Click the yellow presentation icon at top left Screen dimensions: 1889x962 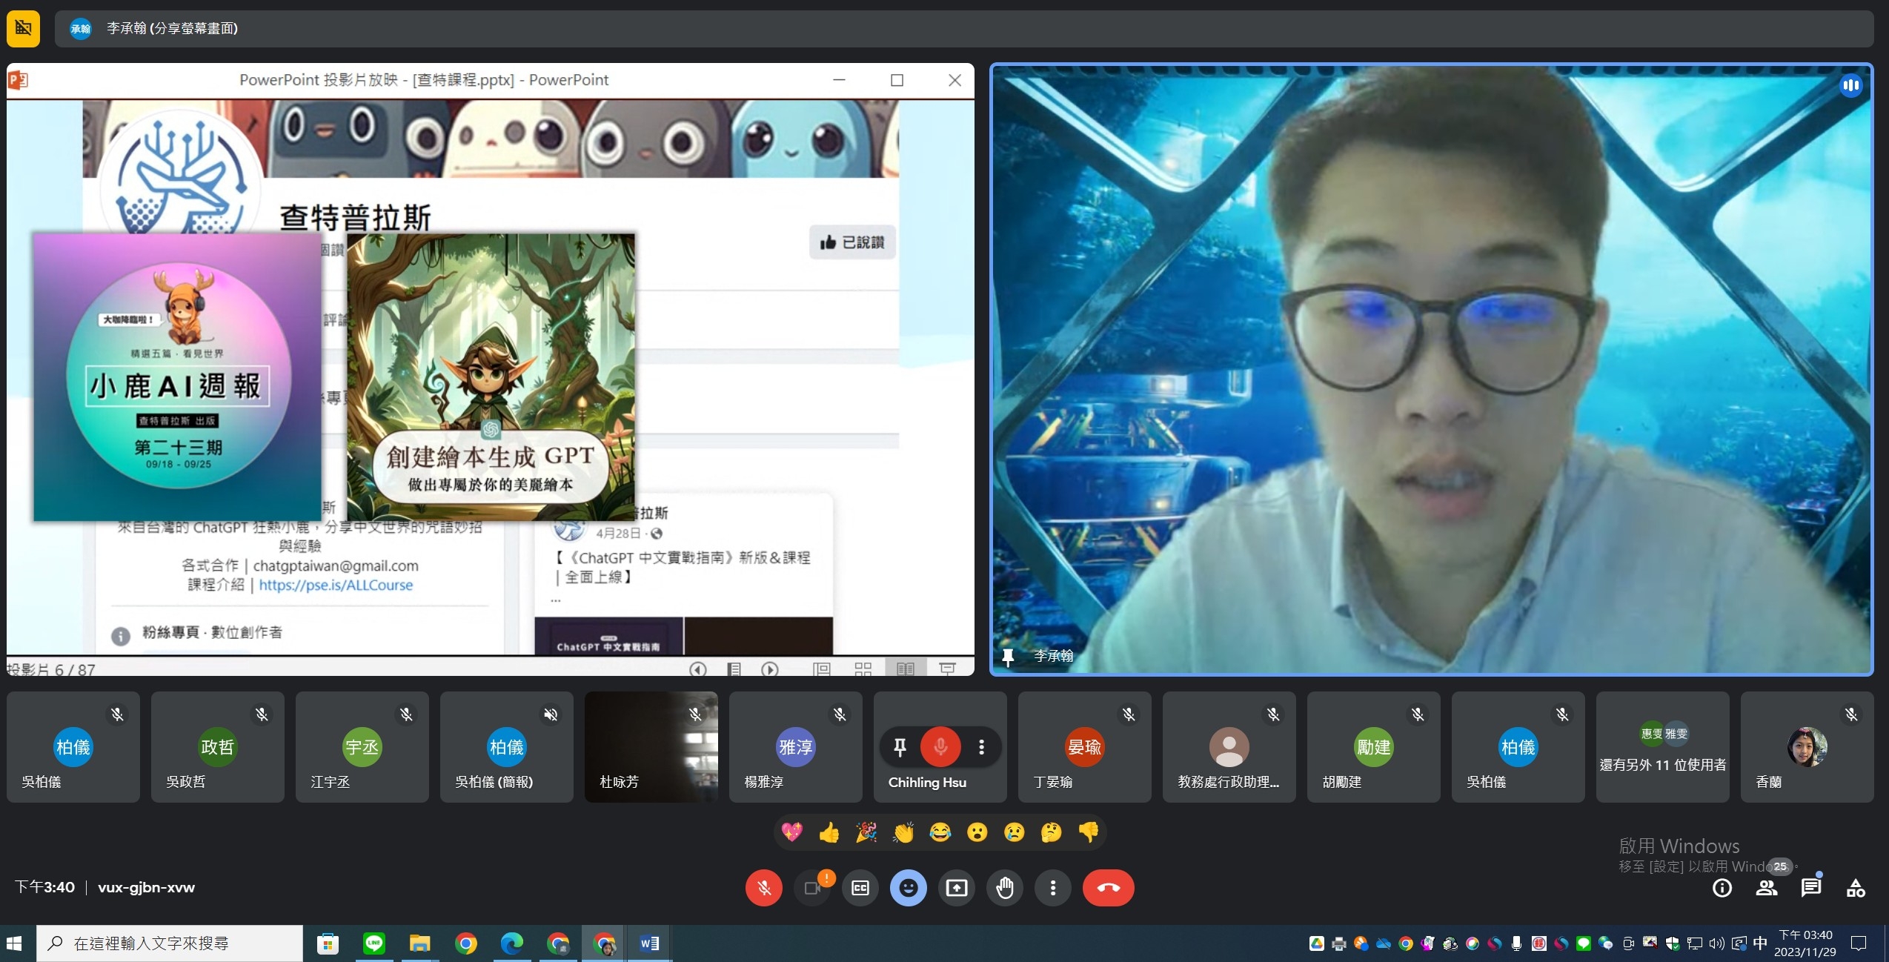[23, 29]
